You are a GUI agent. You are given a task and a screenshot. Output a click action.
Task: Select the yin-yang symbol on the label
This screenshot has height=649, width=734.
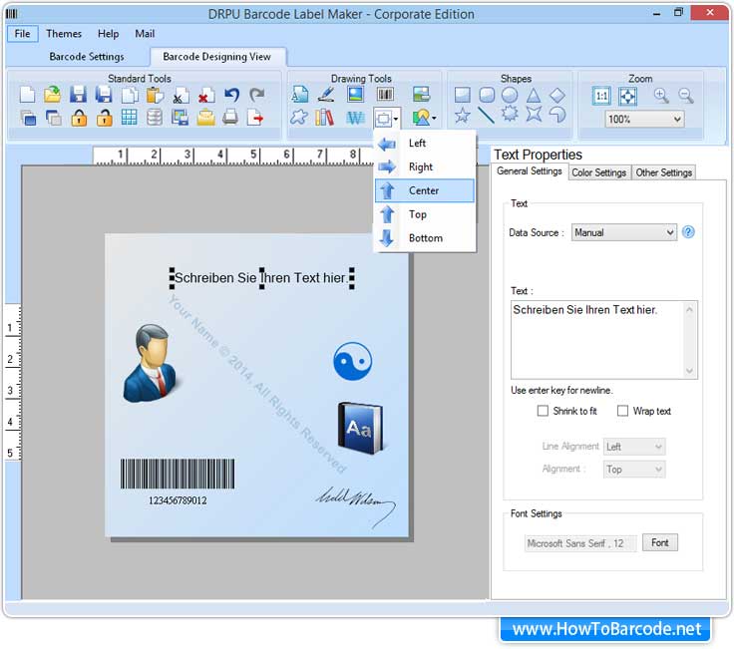click(352, 361)
